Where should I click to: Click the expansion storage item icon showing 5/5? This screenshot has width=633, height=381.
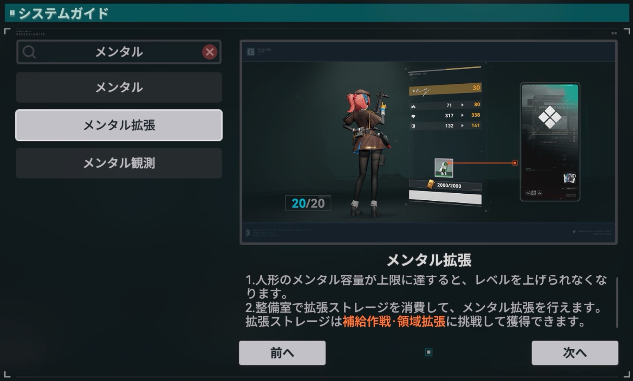pos(444,168)
